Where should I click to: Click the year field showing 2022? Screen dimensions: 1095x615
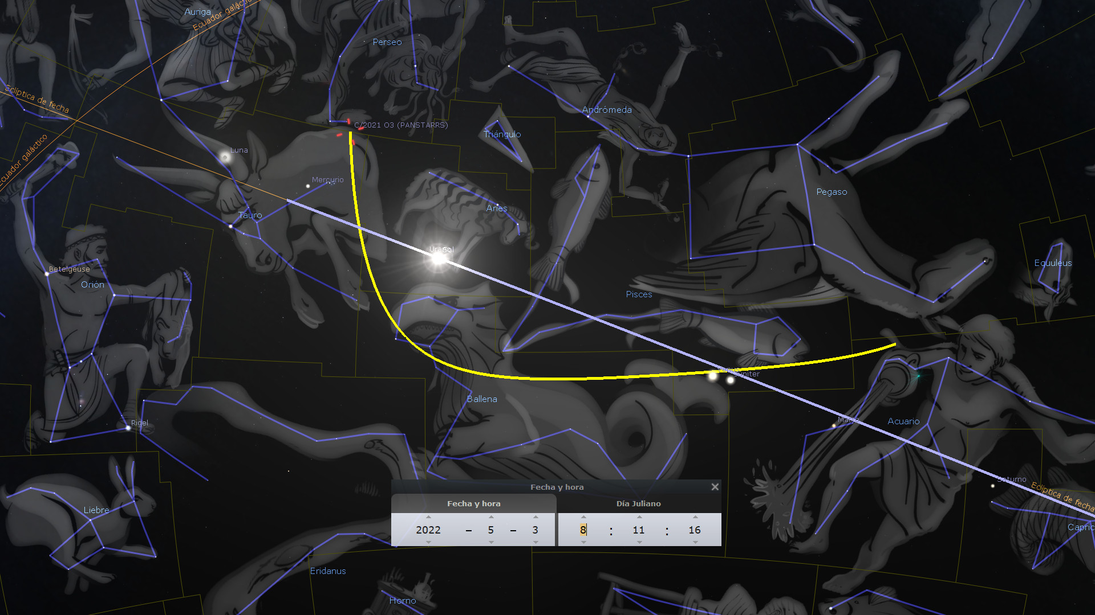(428, 530)
